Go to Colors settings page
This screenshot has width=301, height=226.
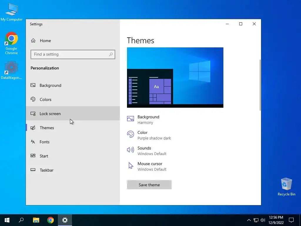(73, 99)
